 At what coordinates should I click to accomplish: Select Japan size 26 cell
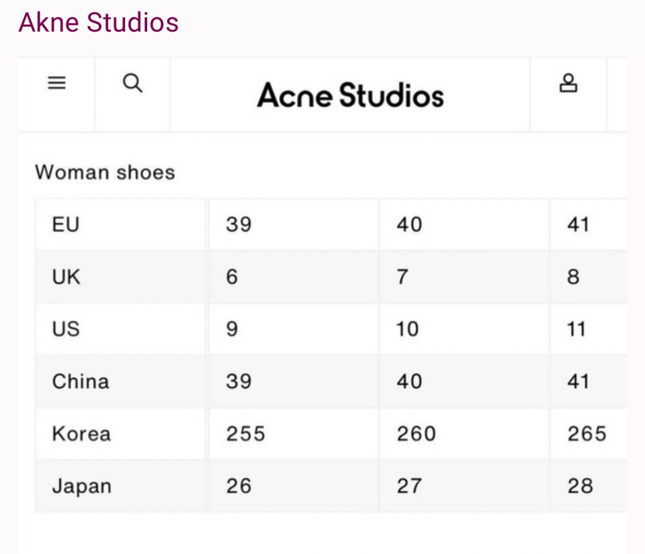click(294, 486)
